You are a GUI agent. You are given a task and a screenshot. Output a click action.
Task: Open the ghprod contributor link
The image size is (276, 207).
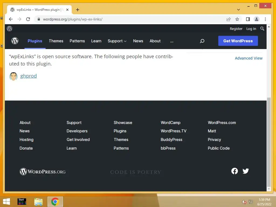[x=28, y=76]
